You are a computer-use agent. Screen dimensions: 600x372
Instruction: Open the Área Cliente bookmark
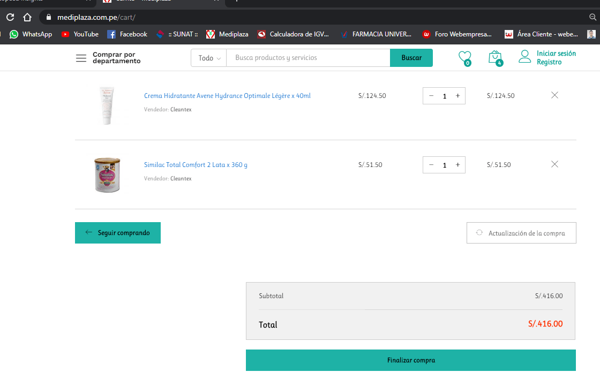coord(541,34)
